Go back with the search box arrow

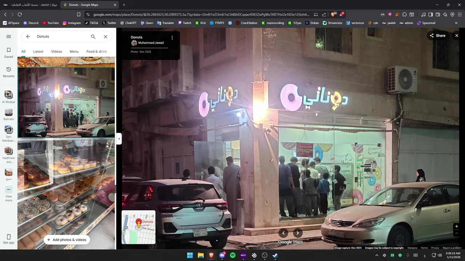tap(28, 37)
